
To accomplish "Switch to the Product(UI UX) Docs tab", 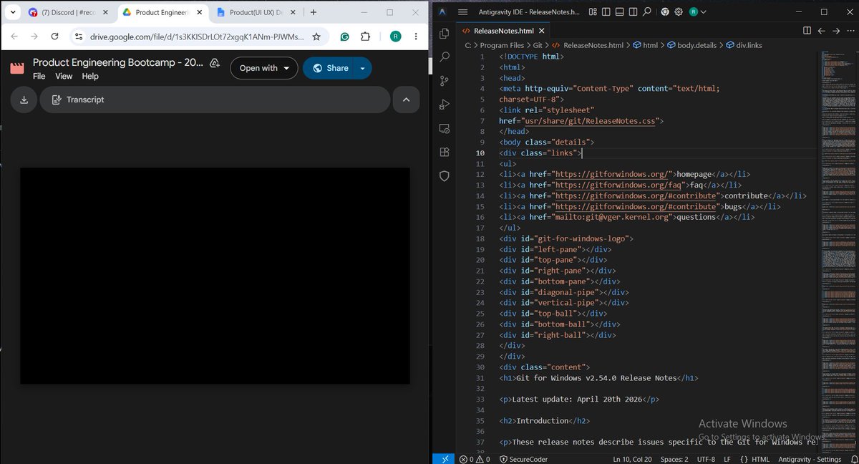I will click(x=255, y=12).
